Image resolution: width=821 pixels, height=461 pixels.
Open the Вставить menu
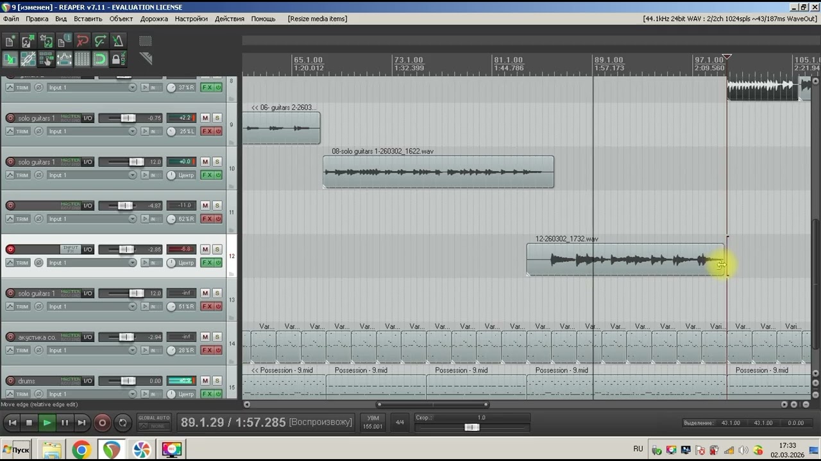[x=88, y=19]
